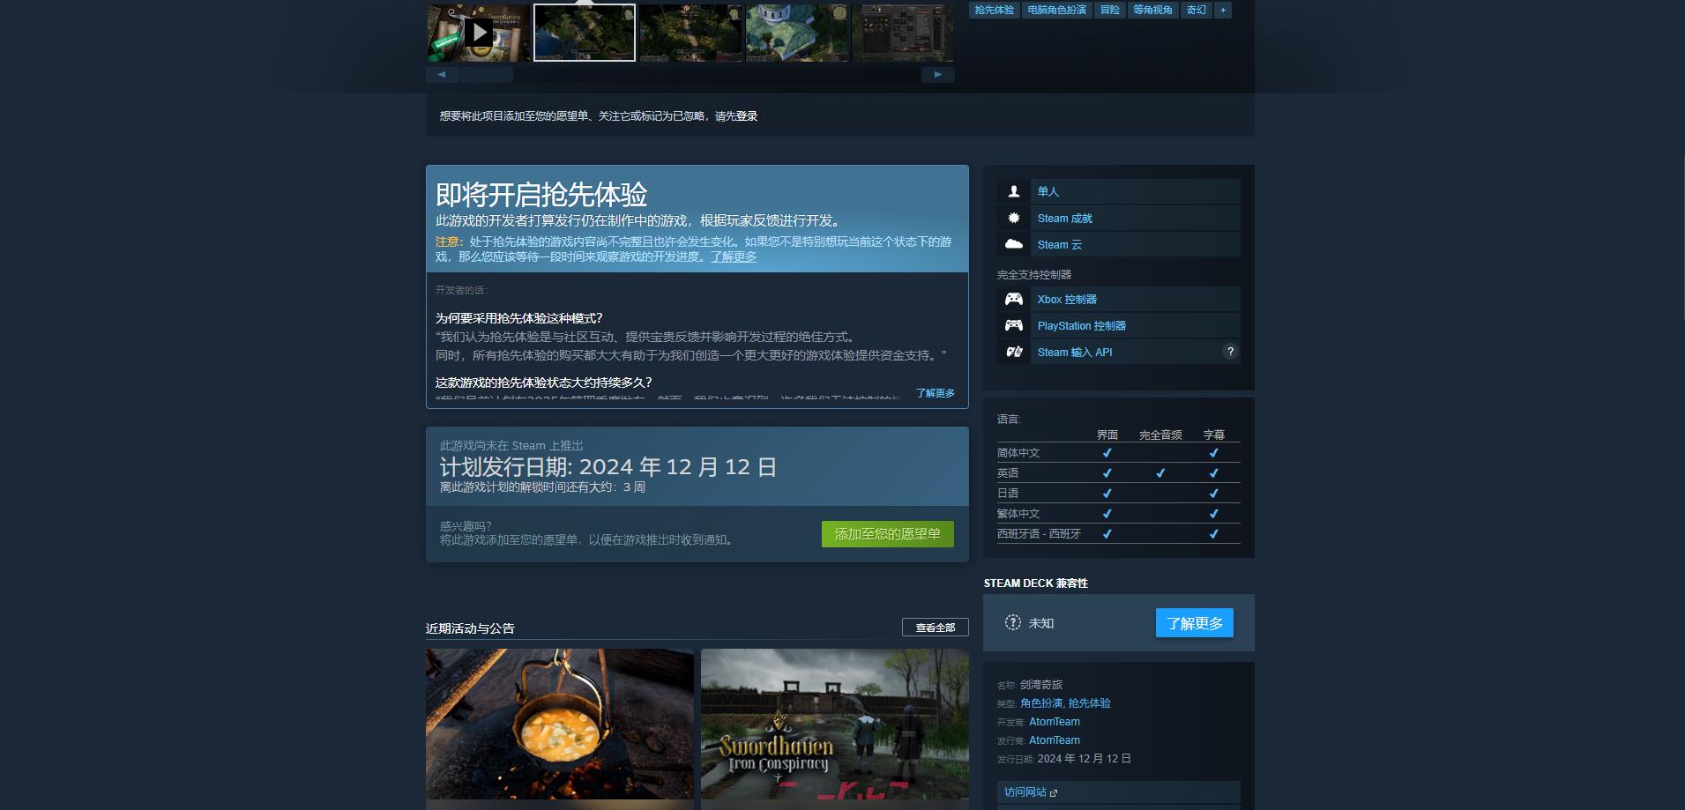The image size is (1685, 810).
Task: Expand developer notes with 了解更多
Action: point(935,393)
